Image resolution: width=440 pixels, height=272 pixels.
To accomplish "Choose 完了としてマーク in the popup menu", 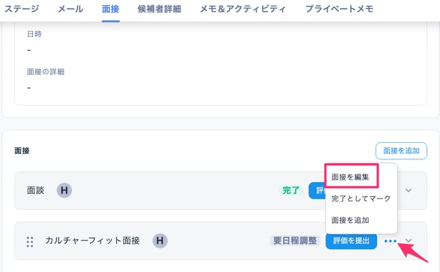I will pos(361,199).
